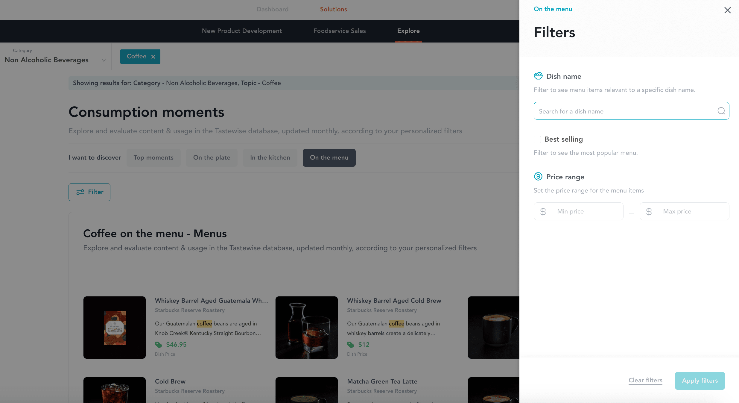Viewport: 739px width, 403px height.
Task: Click the Whiskey Barrel Aged Guatemala Wh… title
Action: click(212, 301)
